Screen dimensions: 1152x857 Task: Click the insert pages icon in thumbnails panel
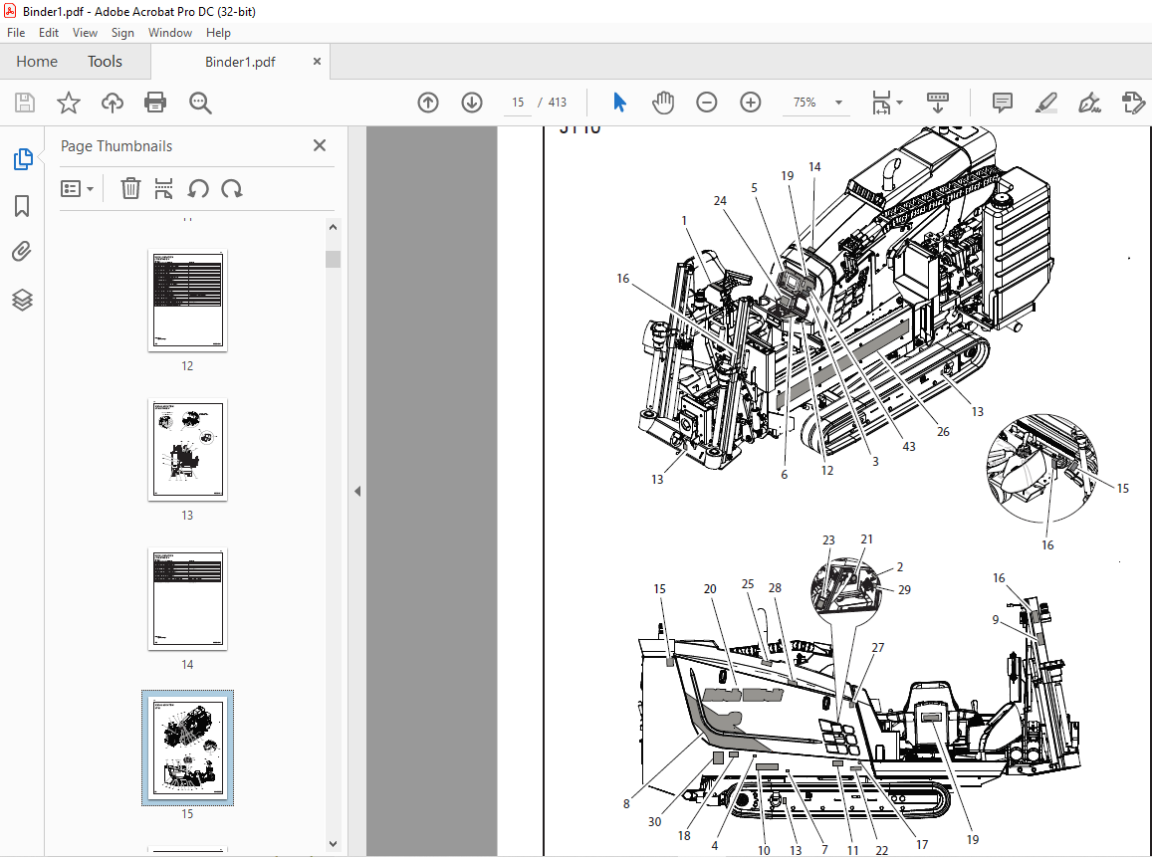point(163,189)
